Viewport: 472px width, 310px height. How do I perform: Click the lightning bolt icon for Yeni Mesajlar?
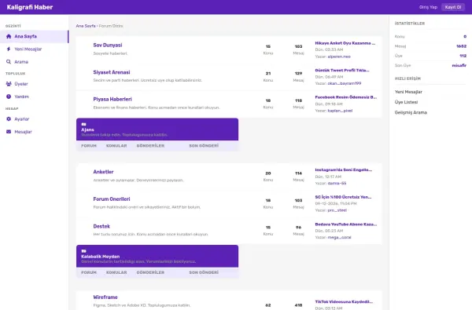(9, 49)
